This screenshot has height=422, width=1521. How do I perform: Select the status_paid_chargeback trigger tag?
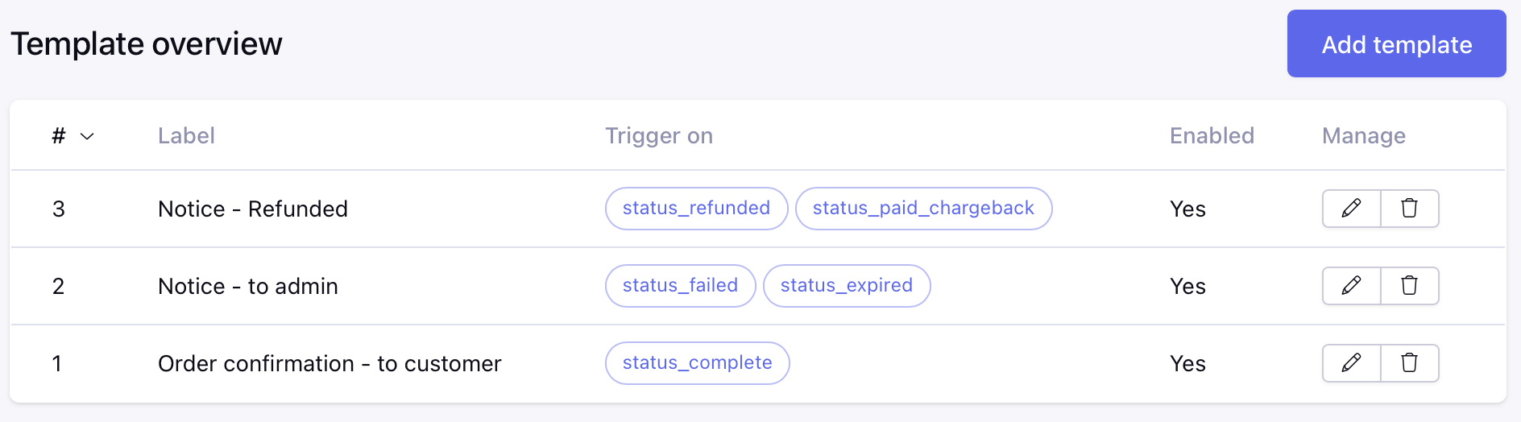click(x=923, y=209)
